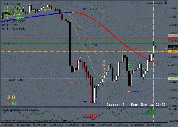Click the 15 Jun 2011 date label
Screen dimensions: 178x127
coord(7,125)
